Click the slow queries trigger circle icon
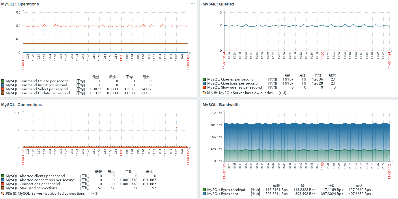This screenshot has width=398, height=199. (x=204, y=93)
